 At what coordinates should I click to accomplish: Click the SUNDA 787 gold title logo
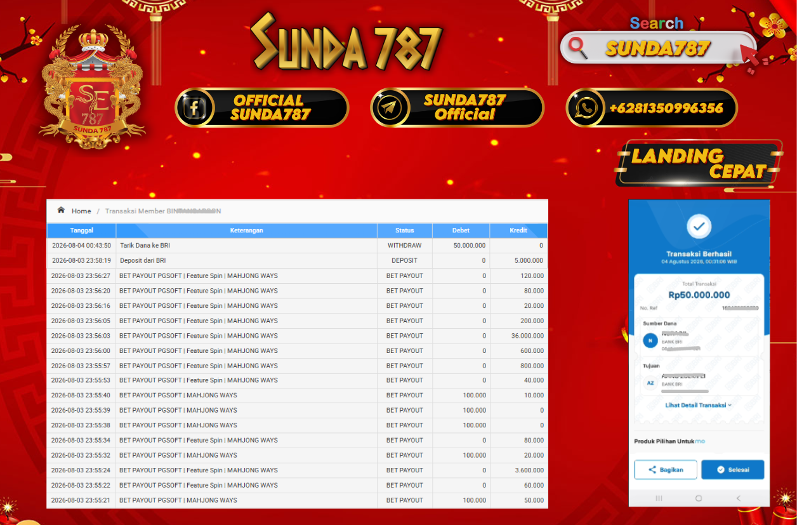point(346,41)
